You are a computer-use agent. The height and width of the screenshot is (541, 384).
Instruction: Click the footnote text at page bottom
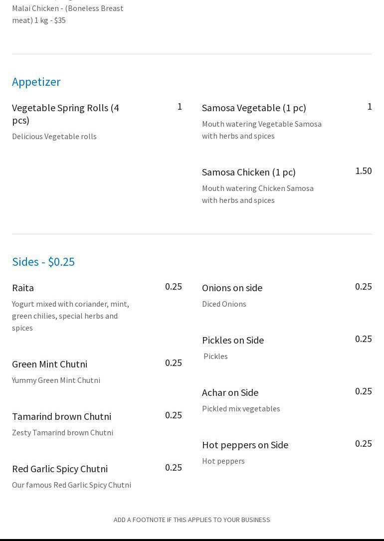pos(192,520)
